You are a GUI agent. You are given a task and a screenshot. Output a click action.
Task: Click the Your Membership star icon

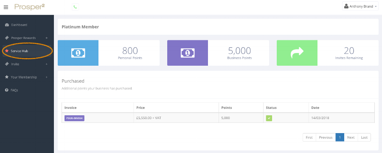(x=7, y=77)
